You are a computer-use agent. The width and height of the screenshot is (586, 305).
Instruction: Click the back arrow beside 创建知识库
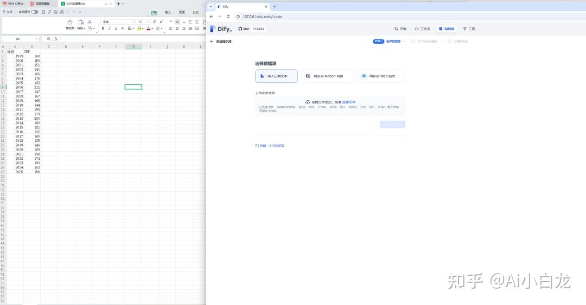point(212,41)
